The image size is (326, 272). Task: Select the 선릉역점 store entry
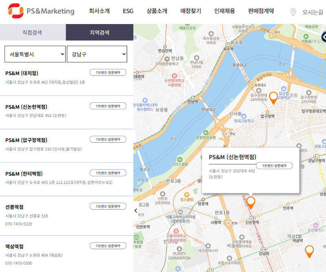14,207
